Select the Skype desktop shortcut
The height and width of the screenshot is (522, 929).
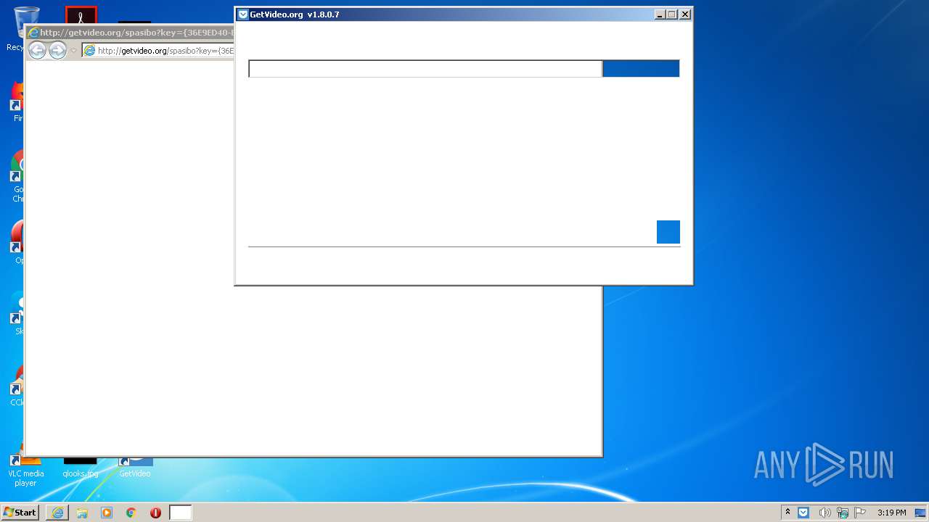point(17,313)
